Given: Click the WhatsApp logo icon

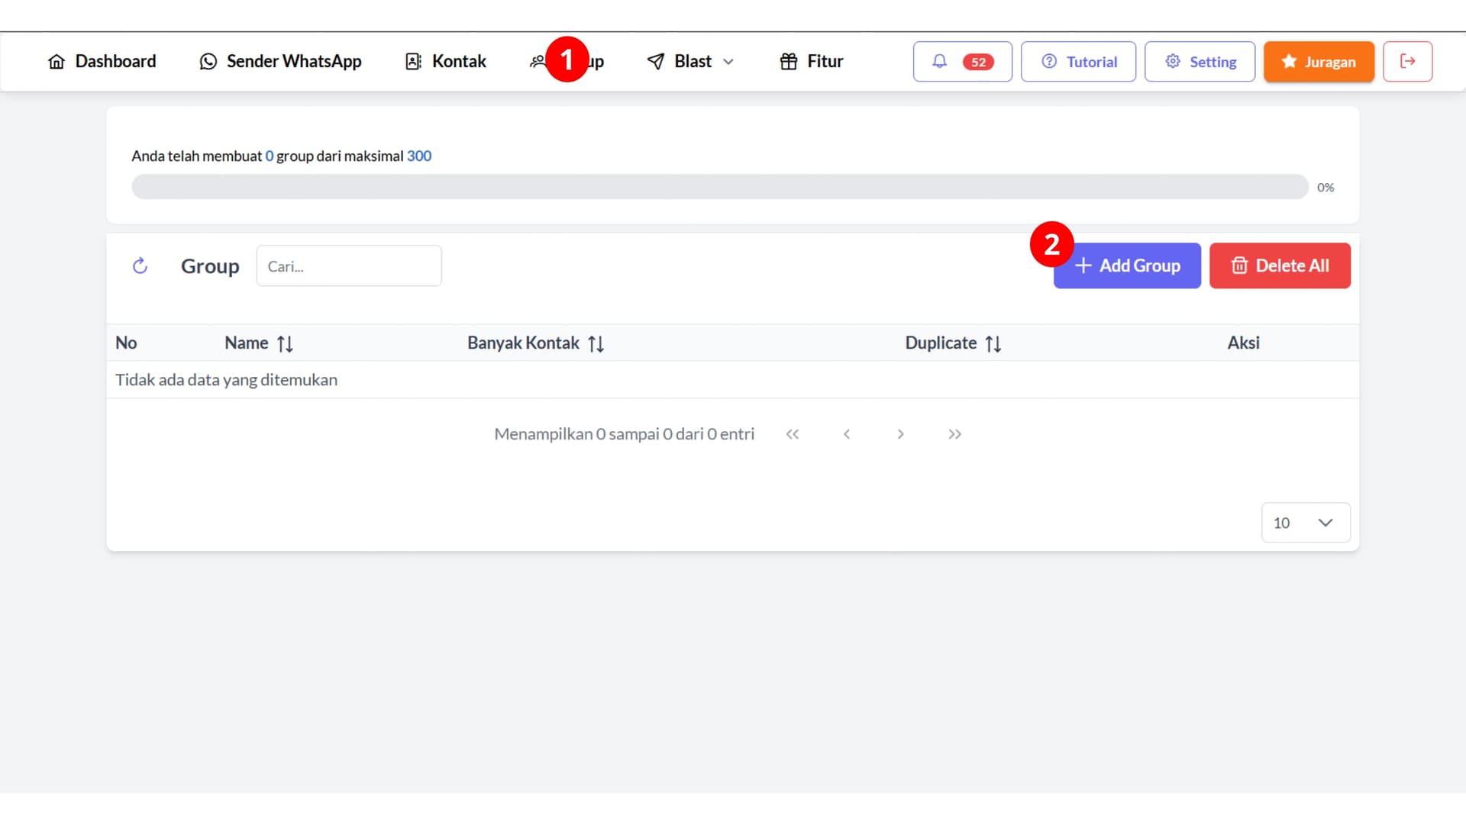Looking at the screenshot, I should coord(208,62).
